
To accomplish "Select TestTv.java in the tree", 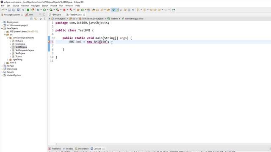I will pyautogui.click(x=20, y=53).
